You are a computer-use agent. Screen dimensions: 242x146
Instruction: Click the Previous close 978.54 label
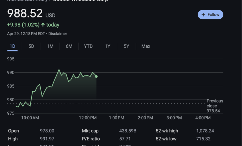coord(215,106)
